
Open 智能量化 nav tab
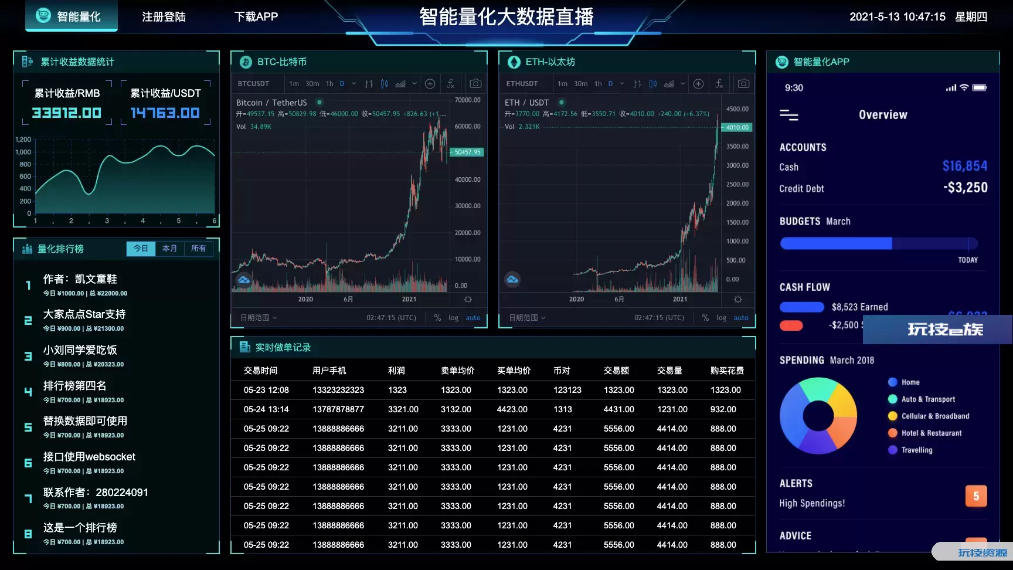point(71,16)
